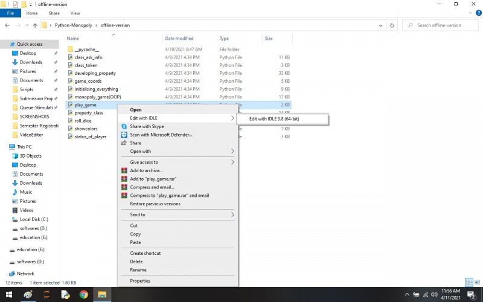Open Explorer help question mark icon
Image resolution: width=483 pixels, height=302 pixels.
pos(479,13)
